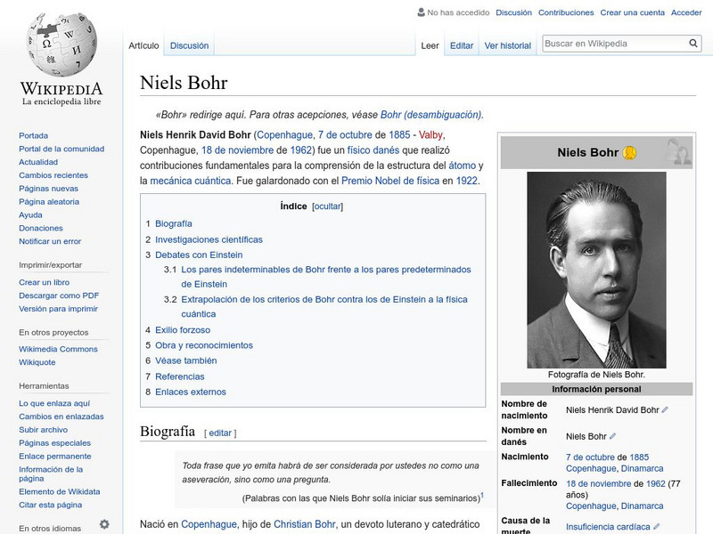
Task: Open Versión para imprimir
Action: pos(58,308)
